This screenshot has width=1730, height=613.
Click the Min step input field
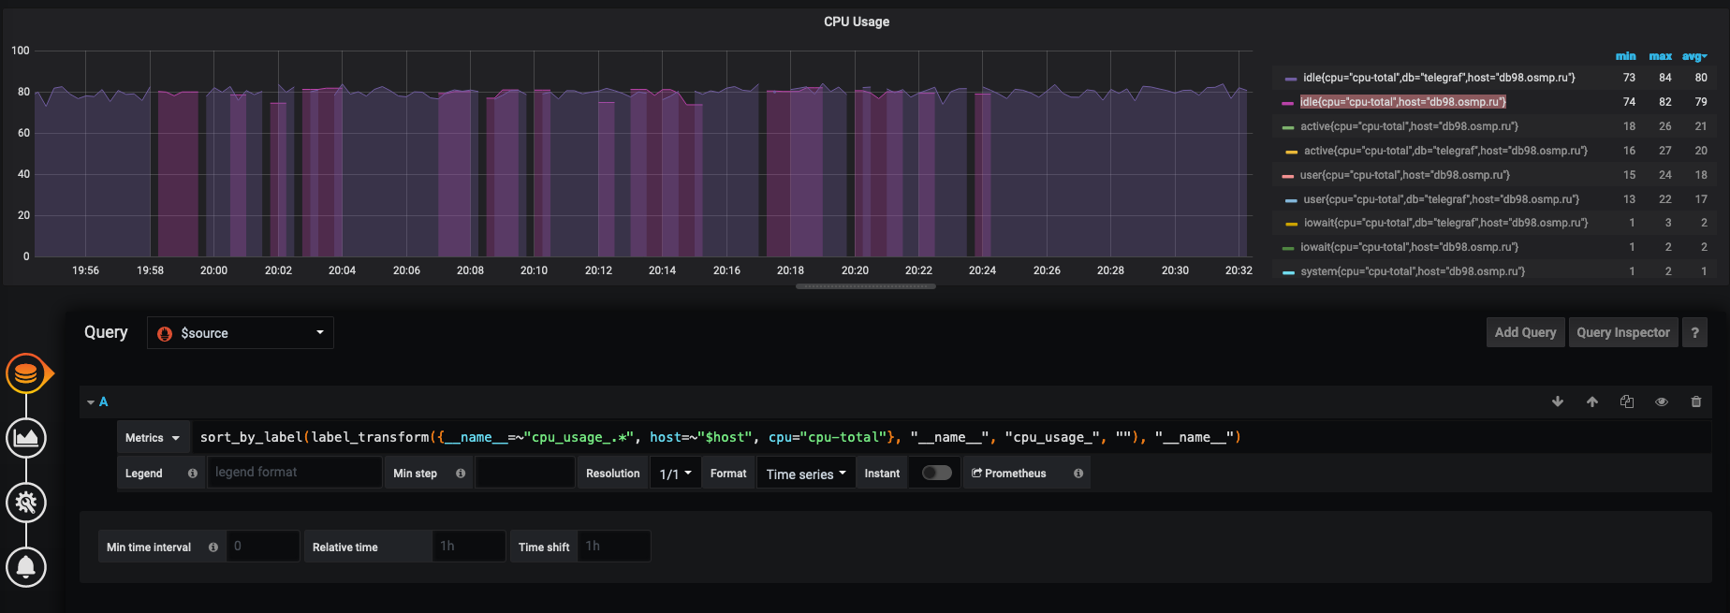[x=524, y=473]
